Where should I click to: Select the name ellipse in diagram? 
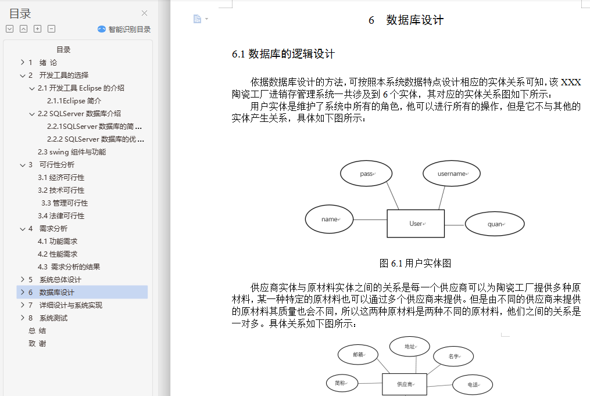(329, 219)
